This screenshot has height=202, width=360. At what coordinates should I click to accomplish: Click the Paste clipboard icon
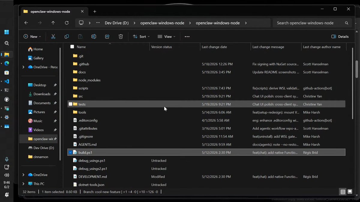(x=80, y=37)
